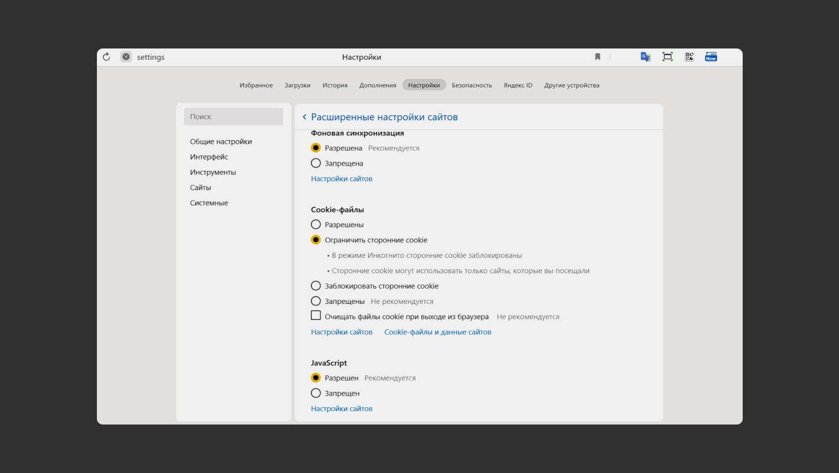The height and width of the screenshot is (473, 839).
Task: Select Разрешен for JavaScript
Action: click(x=316, y=378)
